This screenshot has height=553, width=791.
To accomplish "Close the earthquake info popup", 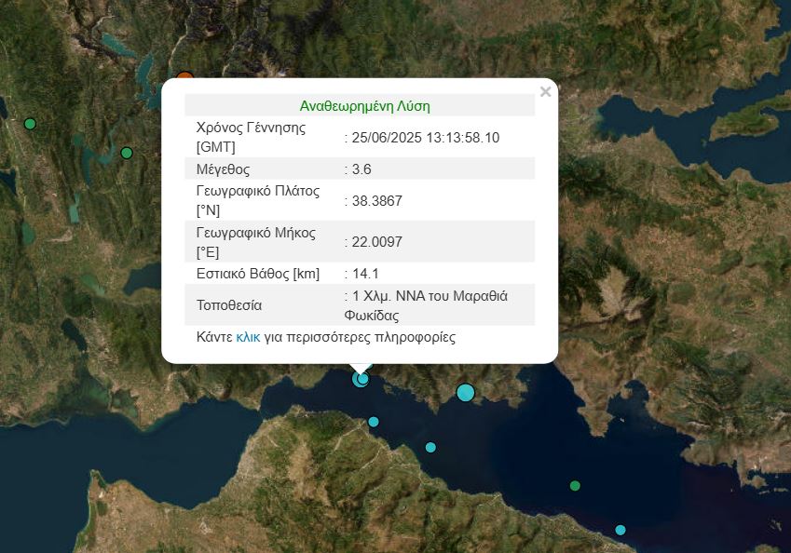I will pyautogui.click(x=545, y=91).
